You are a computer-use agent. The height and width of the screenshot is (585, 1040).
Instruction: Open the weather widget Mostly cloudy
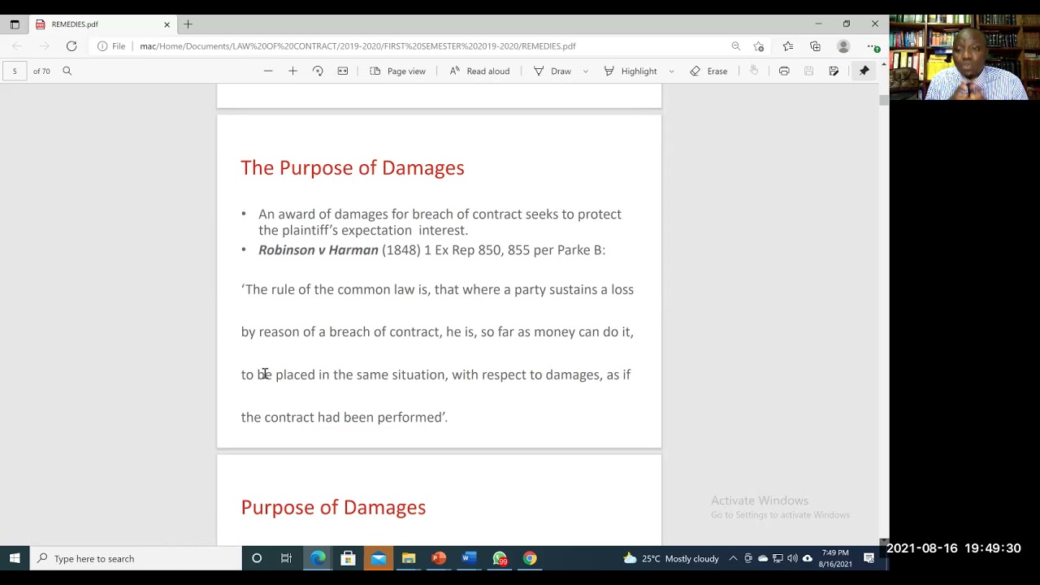click(x=671, y=559)
